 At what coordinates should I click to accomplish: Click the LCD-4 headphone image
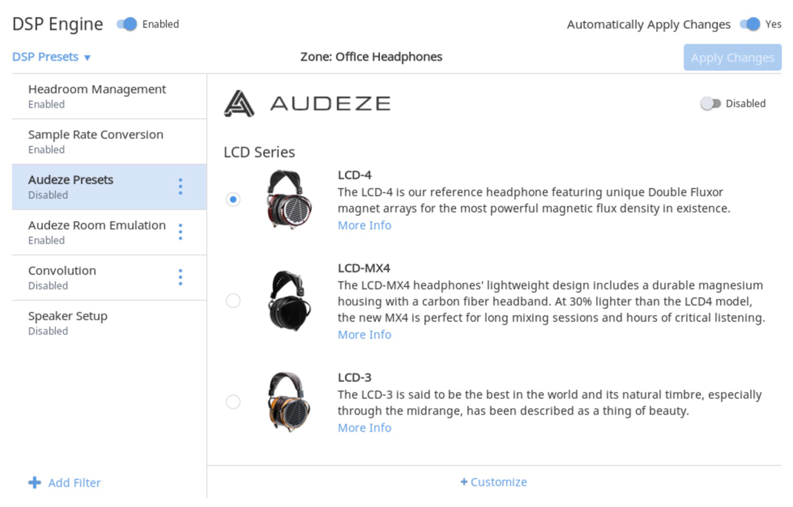pos(289,199)
